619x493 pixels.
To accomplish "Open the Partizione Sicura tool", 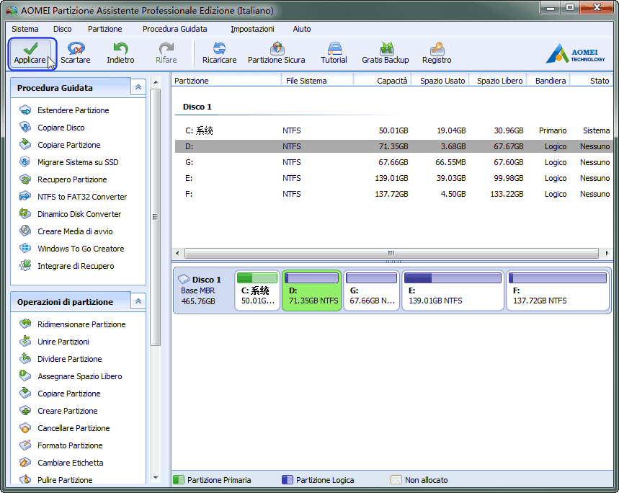I will pyautogui.click(x=276, y=53).
